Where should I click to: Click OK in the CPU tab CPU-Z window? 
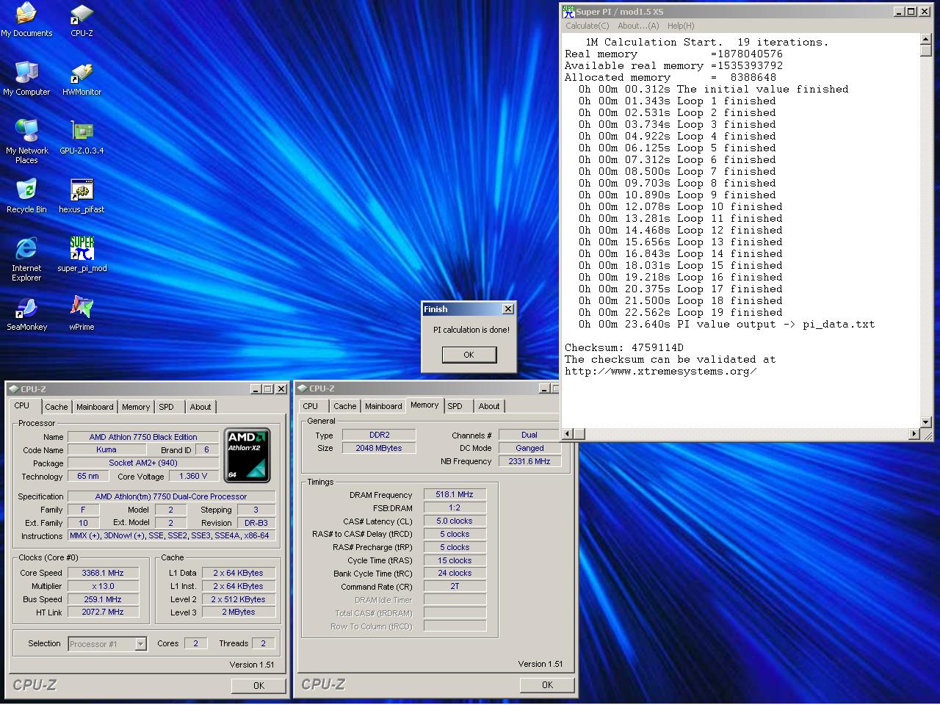click(258, 685)
